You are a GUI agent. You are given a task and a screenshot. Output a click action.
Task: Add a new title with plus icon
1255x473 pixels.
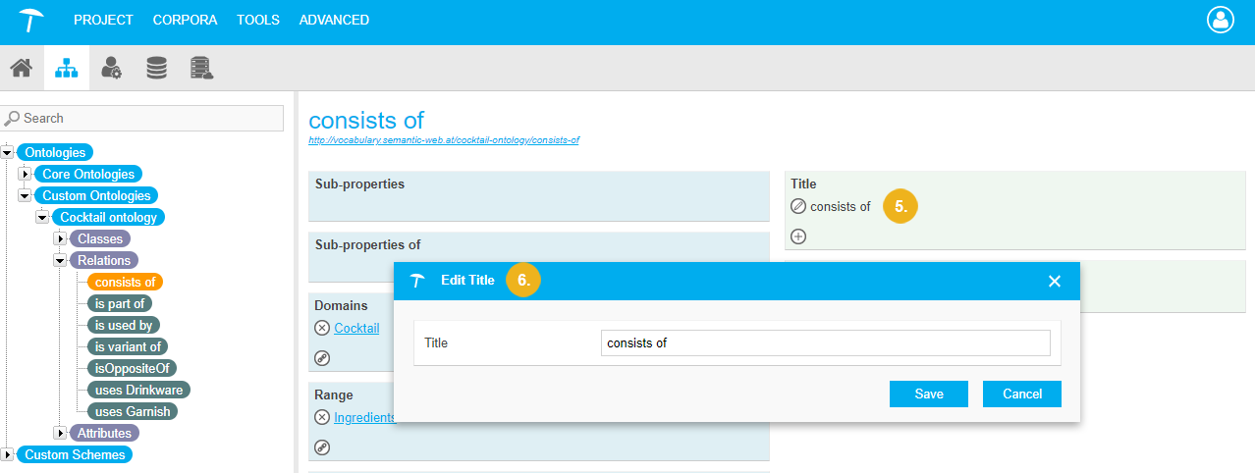(x=798, y=236)
